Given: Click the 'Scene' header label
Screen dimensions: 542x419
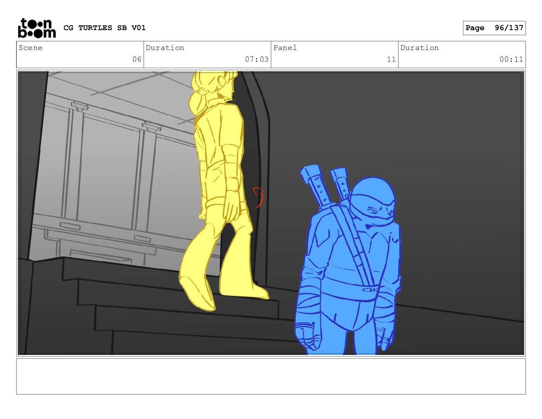Looking at the screenshot, I should coord(30,48).
